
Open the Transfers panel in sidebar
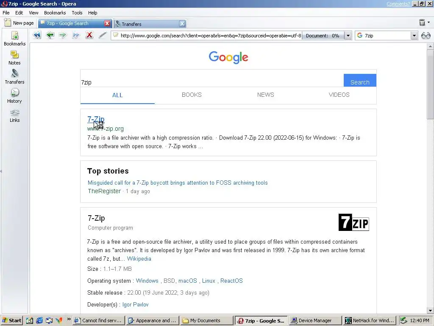click(15, 77)
